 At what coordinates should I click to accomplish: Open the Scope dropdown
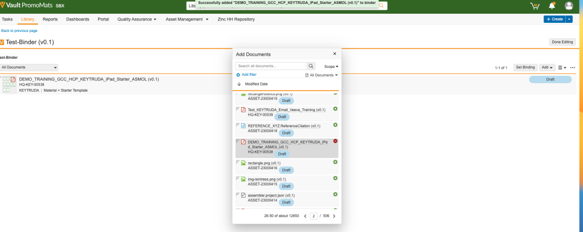[331, 67]
